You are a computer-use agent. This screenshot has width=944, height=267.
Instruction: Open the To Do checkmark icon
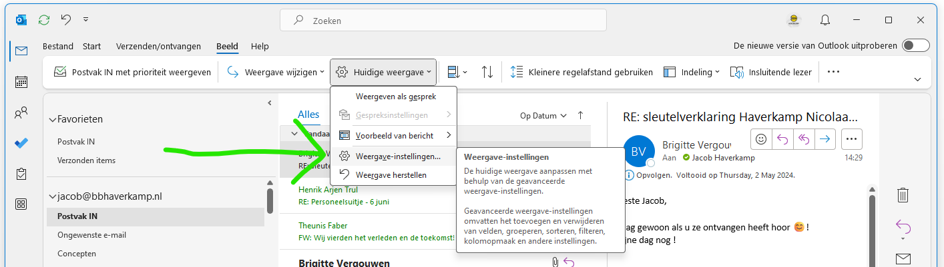click(21, 143)
